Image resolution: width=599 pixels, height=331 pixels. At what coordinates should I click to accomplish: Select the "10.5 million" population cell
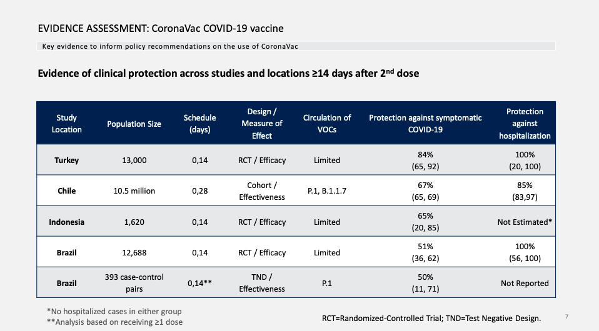(x=134, y=191)
